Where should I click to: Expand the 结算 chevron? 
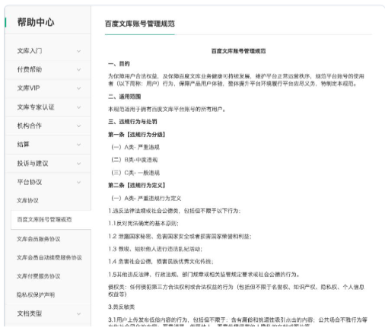tap(78, 145)
